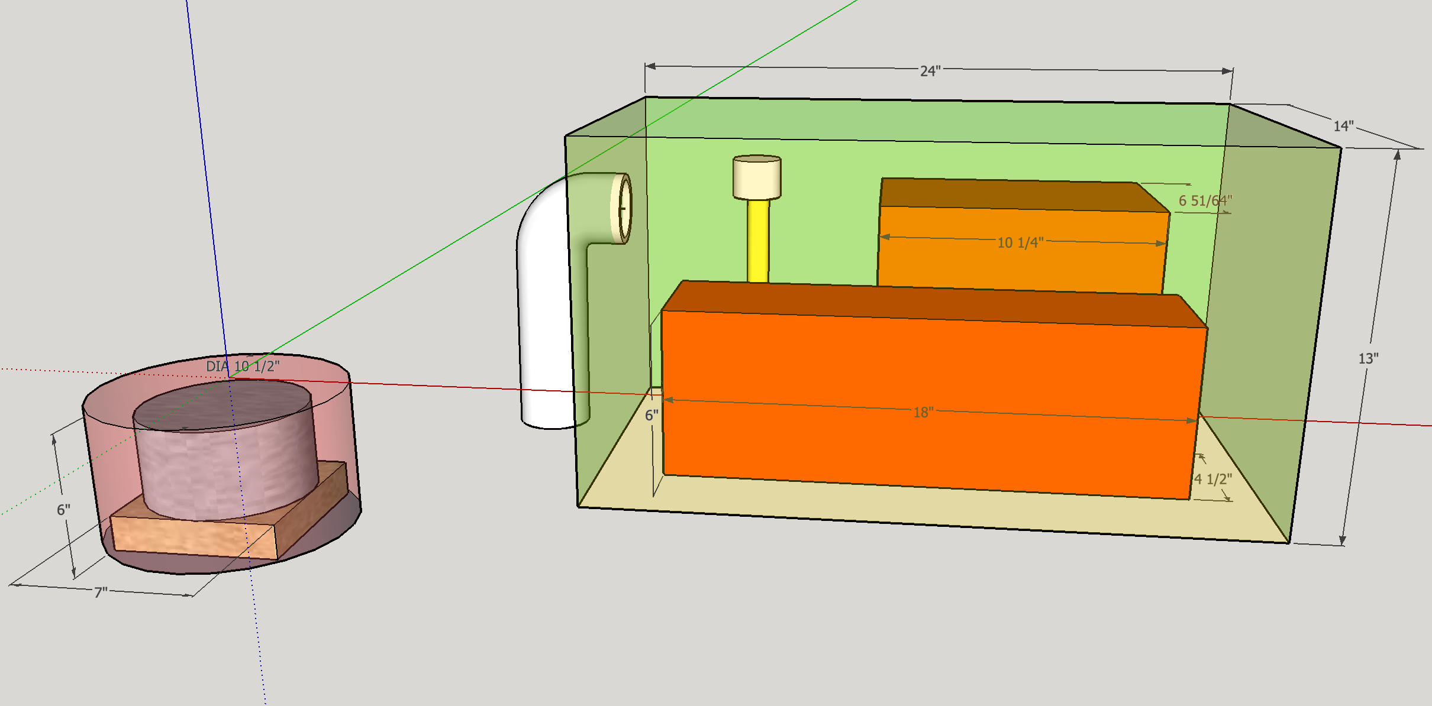
Task: Select the 6 51/64" dimension text
Action: click(1205, 201)
